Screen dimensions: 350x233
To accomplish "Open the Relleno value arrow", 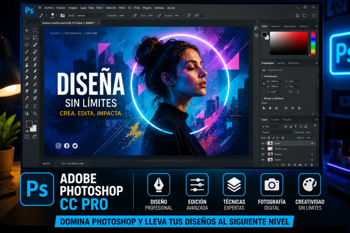I will (314, 138).
